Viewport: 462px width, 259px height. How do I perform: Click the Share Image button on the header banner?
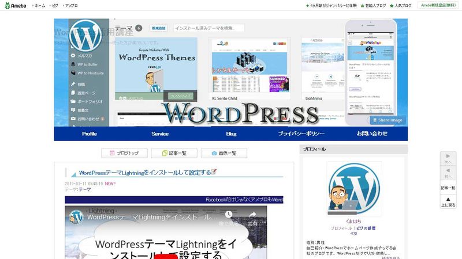[388, 120]
